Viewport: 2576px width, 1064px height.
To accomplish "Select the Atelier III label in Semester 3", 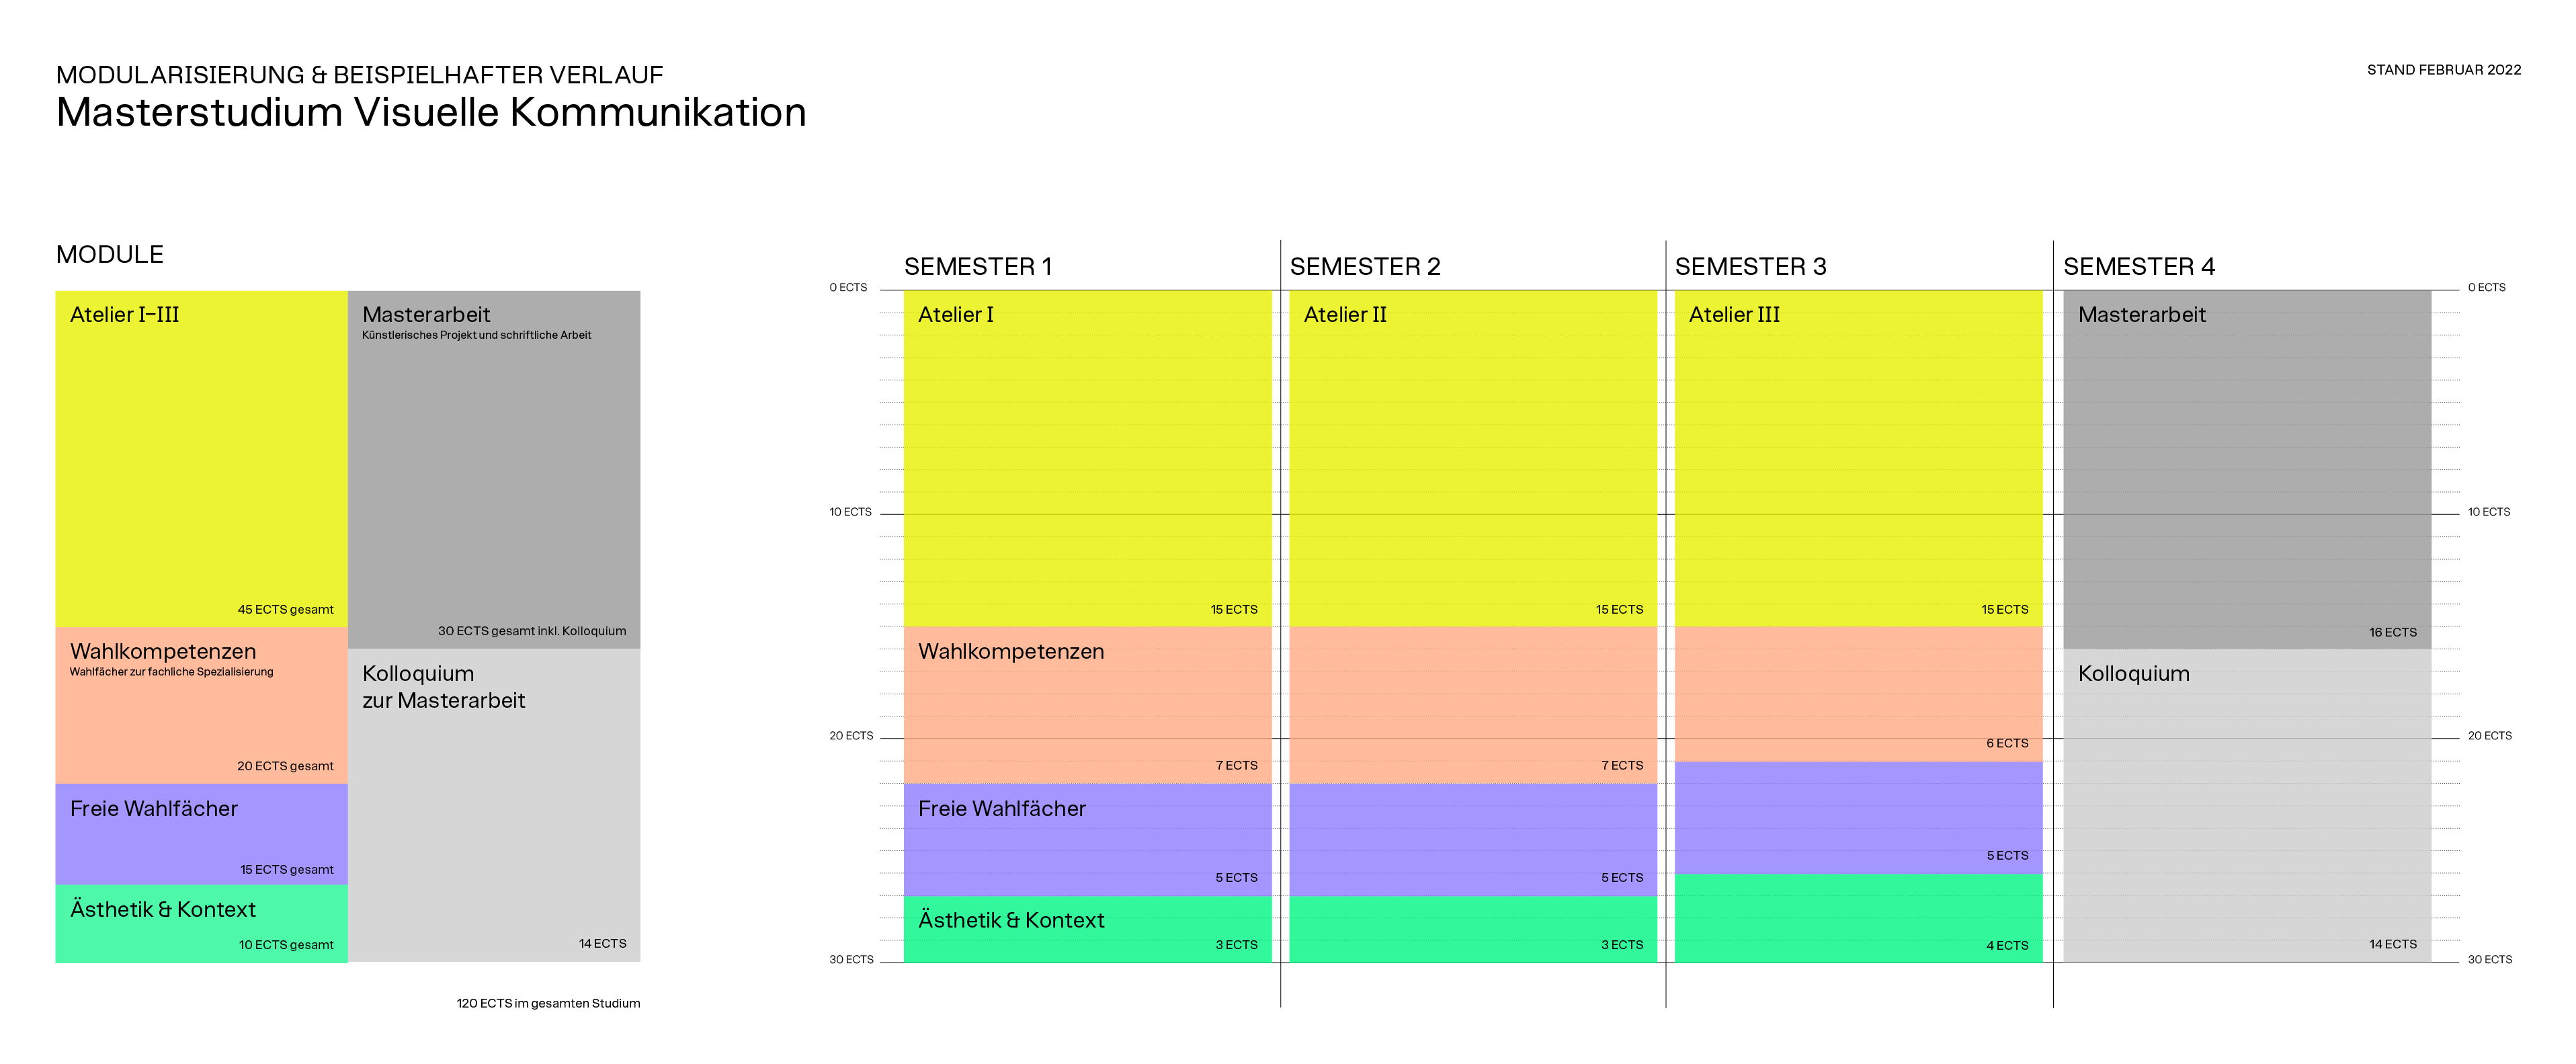I will (x=1733, y=315).
